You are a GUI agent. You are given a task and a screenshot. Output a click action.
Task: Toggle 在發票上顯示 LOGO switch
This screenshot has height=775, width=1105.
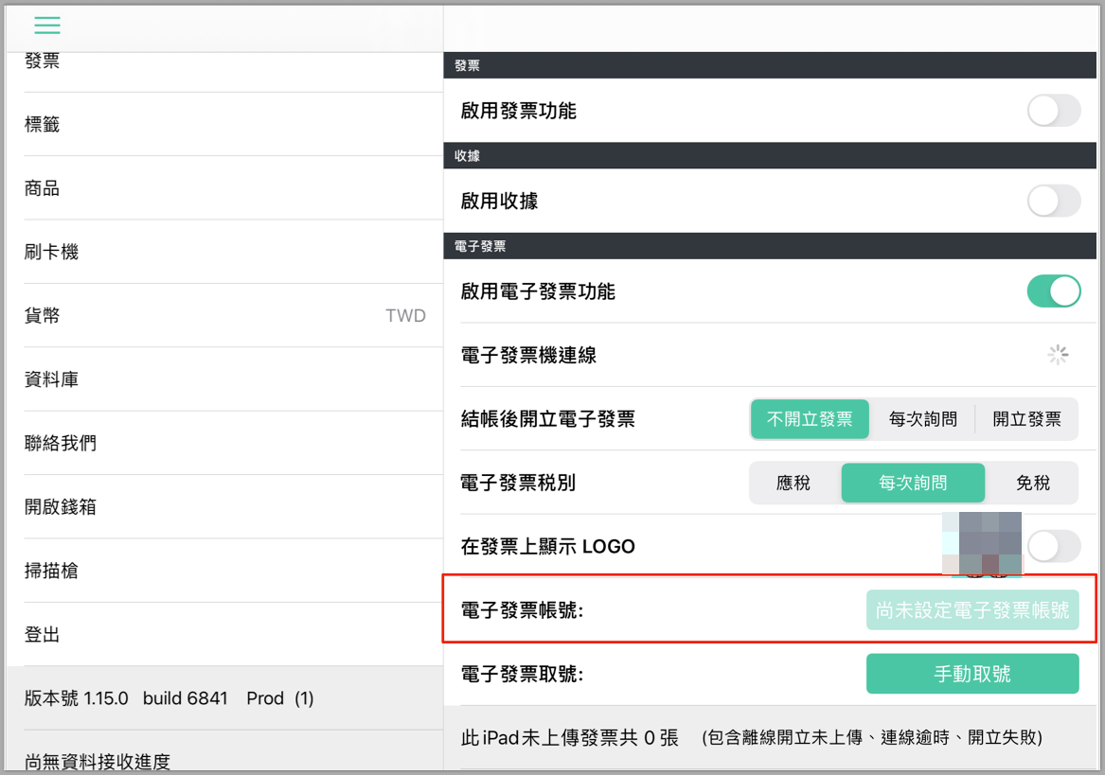pos(1054,547)
